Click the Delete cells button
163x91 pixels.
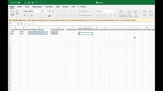pos(151,13)
